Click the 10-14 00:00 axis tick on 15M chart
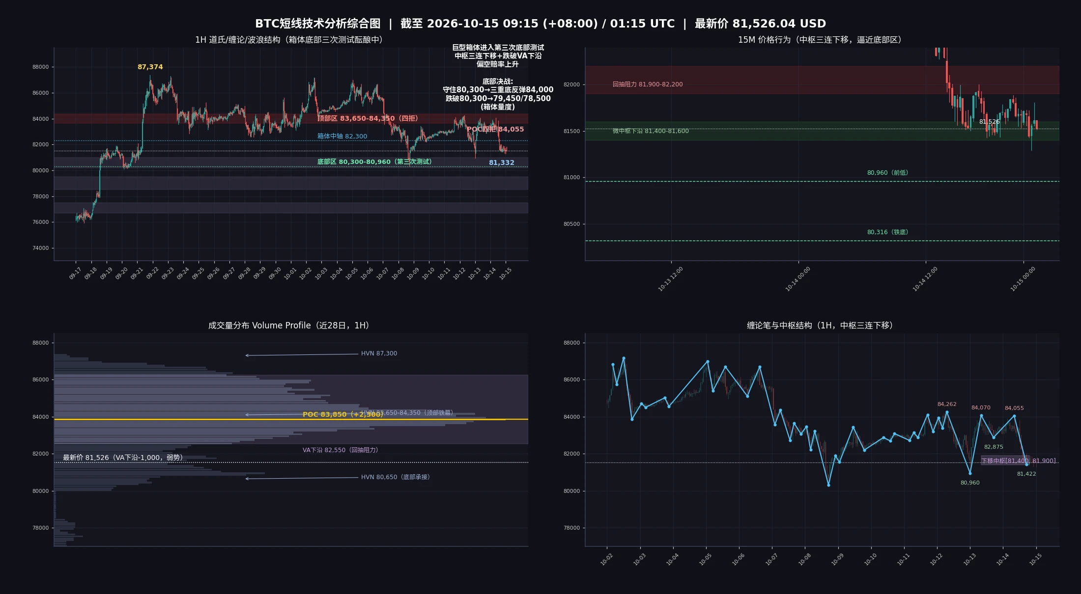Viewport: 1081px width, 594px height. click(797, 279)
